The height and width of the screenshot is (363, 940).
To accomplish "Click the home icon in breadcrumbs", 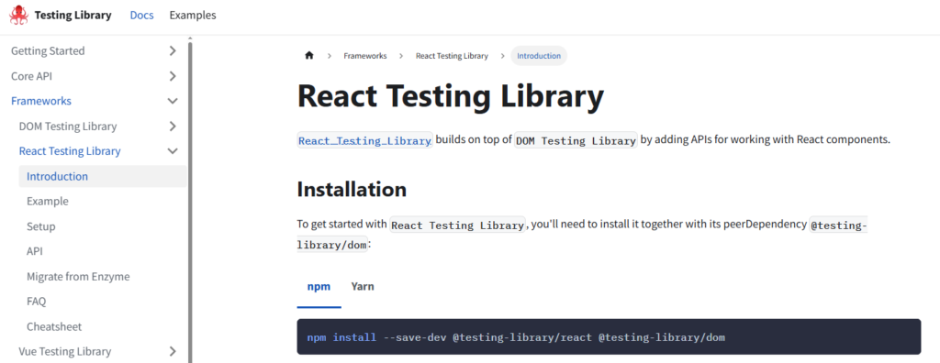I will click(309, 56).
